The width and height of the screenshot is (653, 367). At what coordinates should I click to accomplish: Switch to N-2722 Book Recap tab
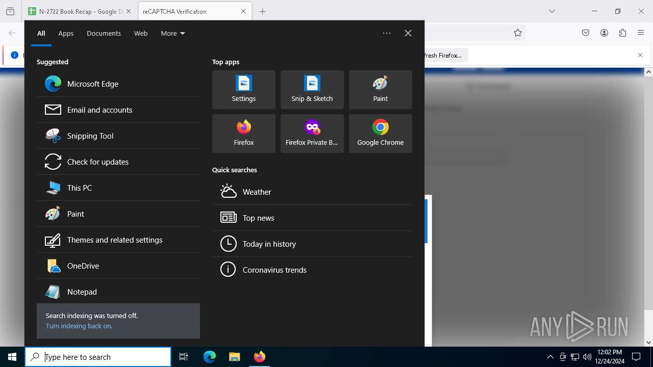[80, 11]
